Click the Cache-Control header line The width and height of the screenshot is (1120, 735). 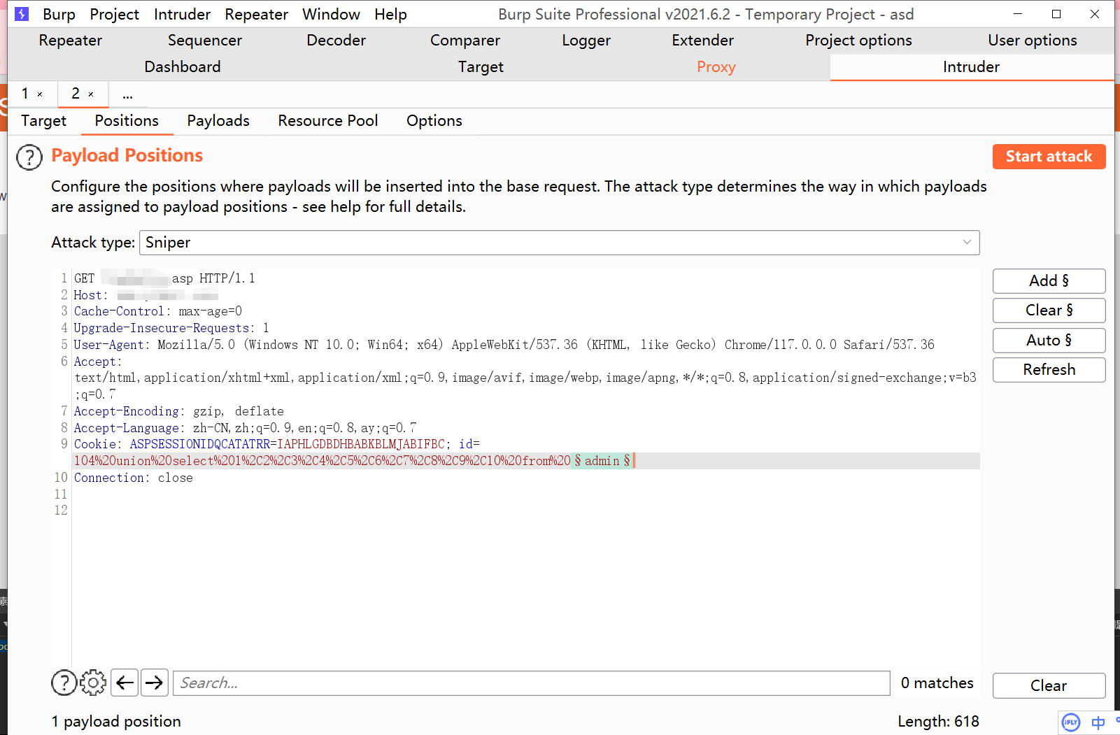pyautogui.click(x=157, y=311)
